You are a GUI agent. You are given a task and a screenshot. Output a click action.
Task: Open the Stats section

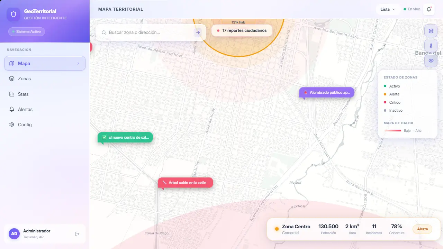(x=45, y=94)
